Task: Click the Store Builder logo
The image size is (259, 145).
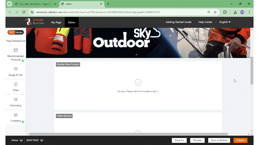Action: (35, 22)
